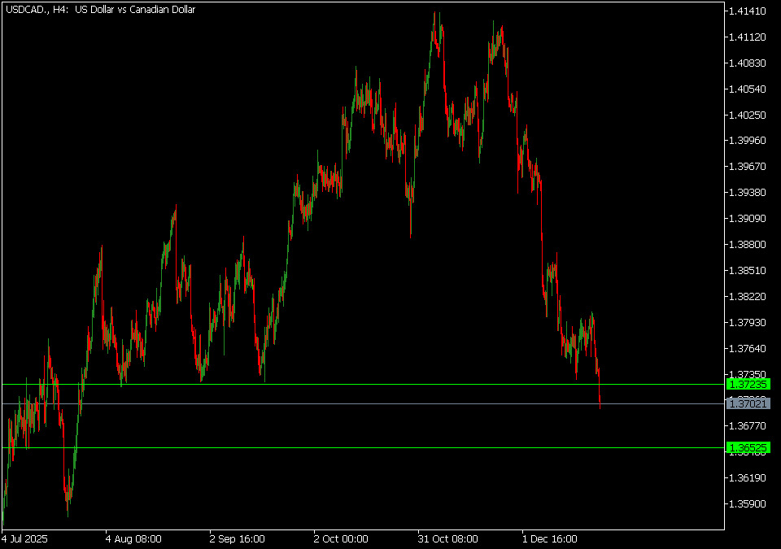This screenshot has height=549, width=781.
Task: Click the 1.41410 price scale value
Action: (x=747, y=11)
